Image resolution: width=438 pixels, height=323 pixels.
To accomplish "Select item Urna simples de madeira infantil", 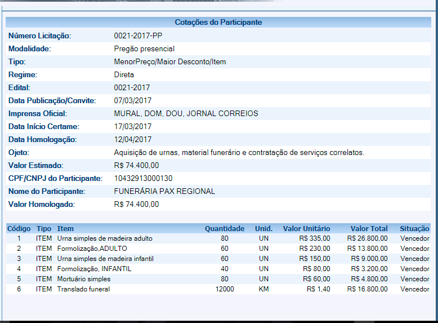I will (x=105, y=258).
